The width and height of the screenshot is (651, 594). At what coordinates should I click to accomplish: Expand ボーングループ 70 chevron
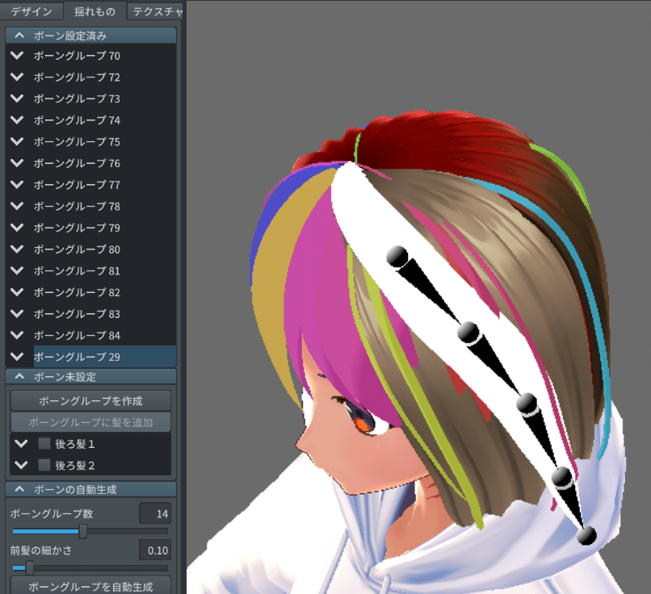(x=17, y=55)
